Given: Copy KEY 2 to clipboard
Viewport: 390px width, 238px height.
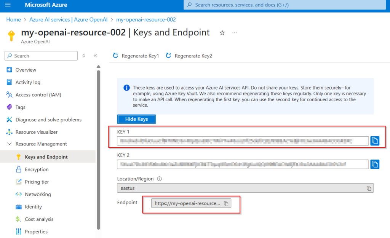Looking at the screenshot, I should (x=375, y=164).
